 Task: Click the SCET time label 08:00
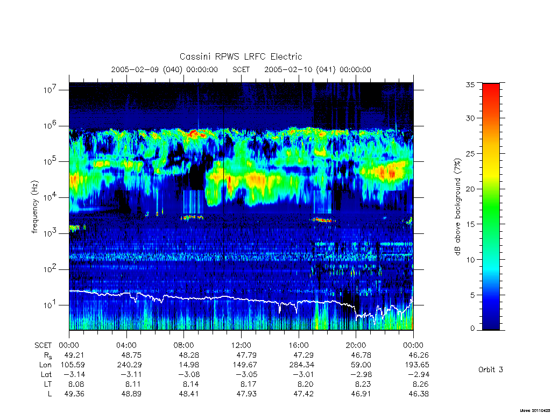click(184, 345)
